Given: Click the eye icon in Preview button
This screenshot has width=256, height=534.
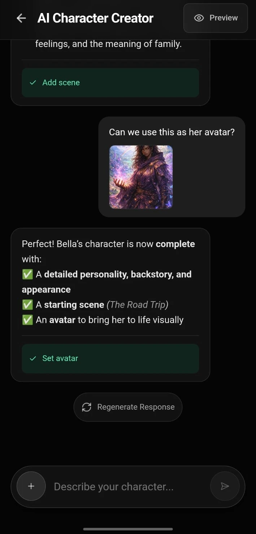Looking at the screenshot, I should point(199,18).
